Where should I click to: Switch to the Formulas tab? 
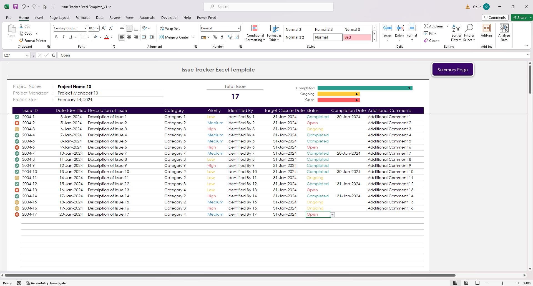coord(83,17)
